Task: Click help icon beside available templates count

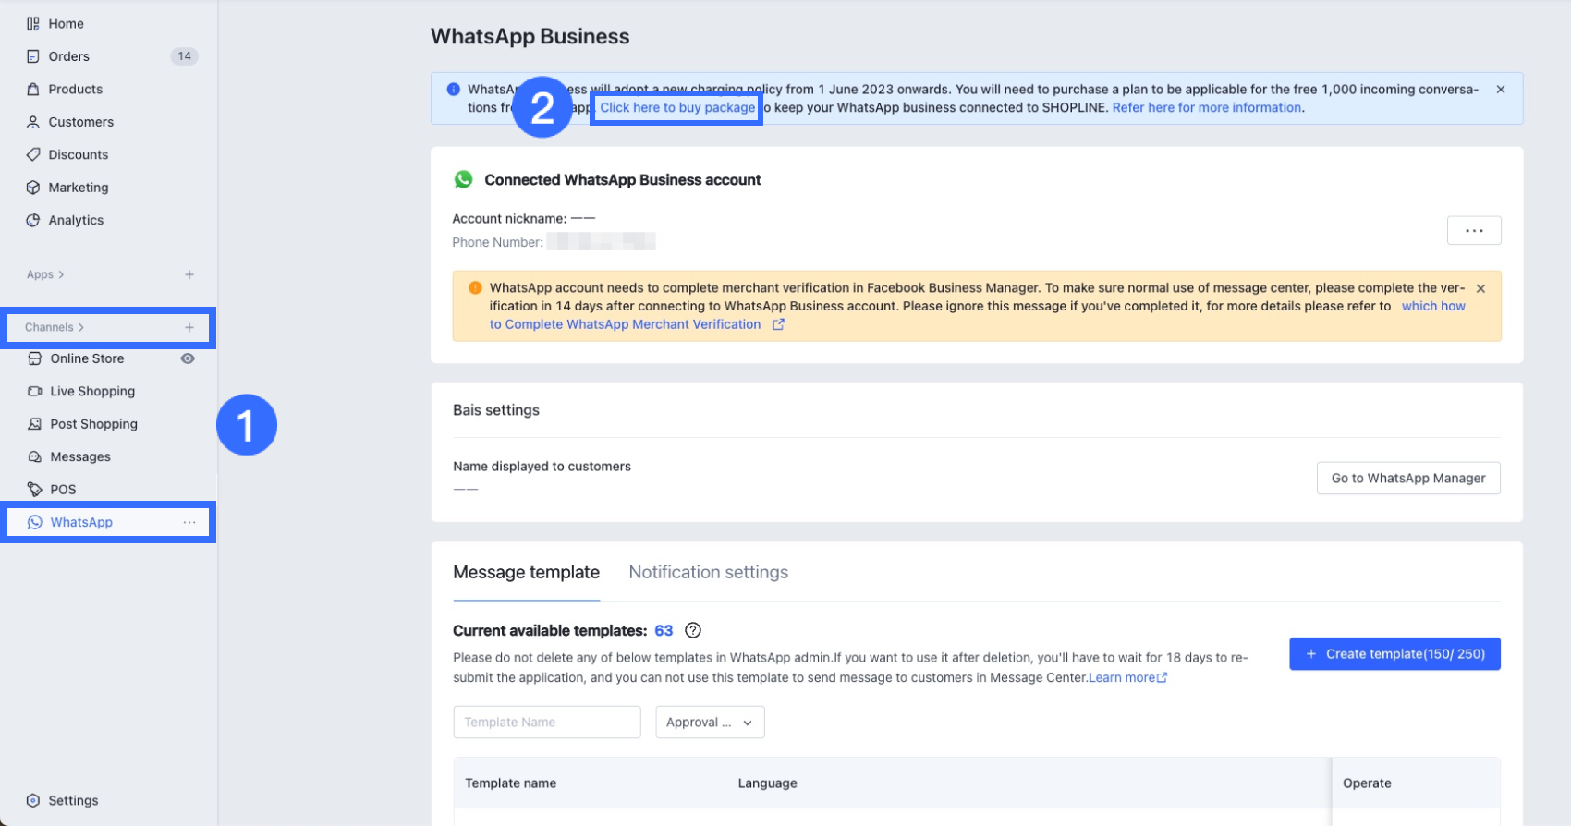Action: pos(693,630)
